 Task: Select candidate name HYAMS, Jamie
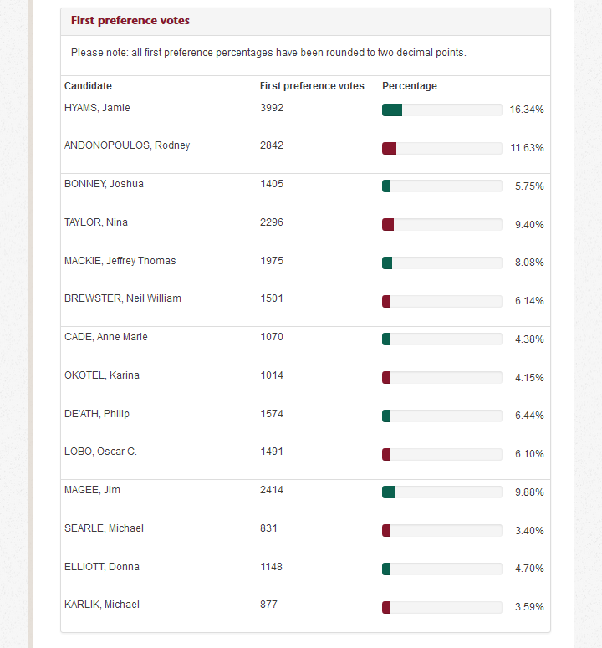(97, 108)
